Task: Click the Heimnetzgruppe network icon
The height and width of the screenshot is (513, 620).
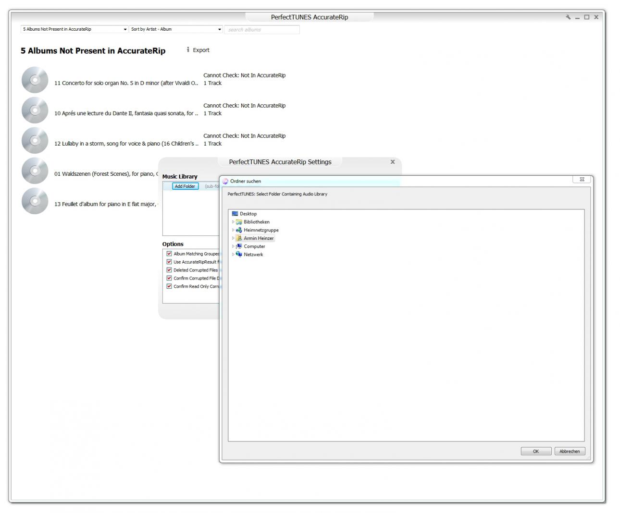Action: tap(239, 230)
